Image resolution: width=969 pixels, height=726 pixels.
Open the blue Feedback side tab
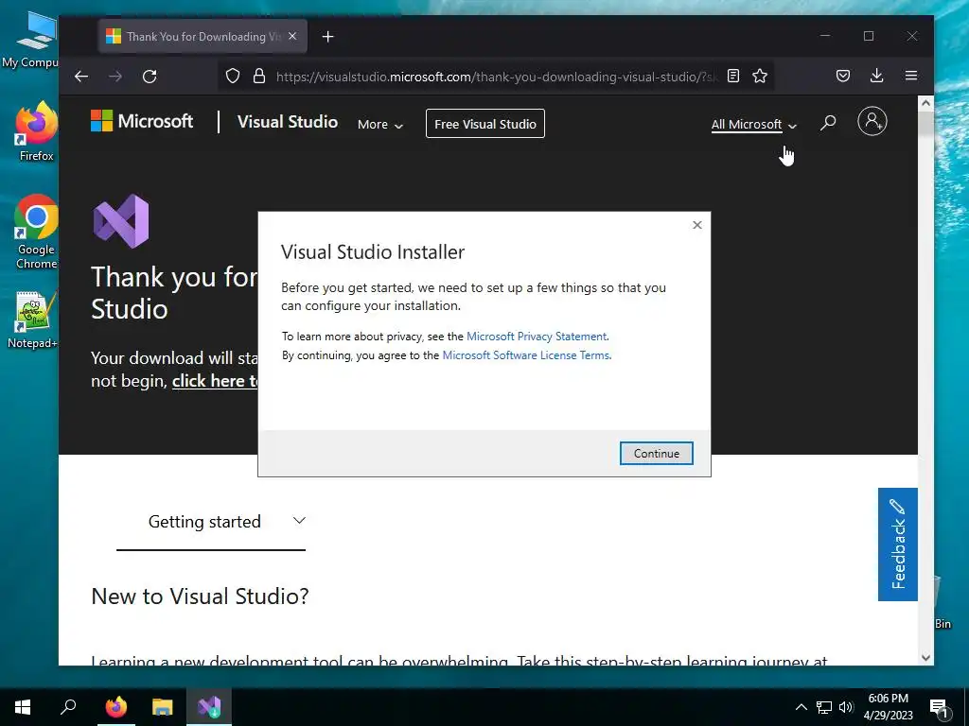tap(897, 544)
